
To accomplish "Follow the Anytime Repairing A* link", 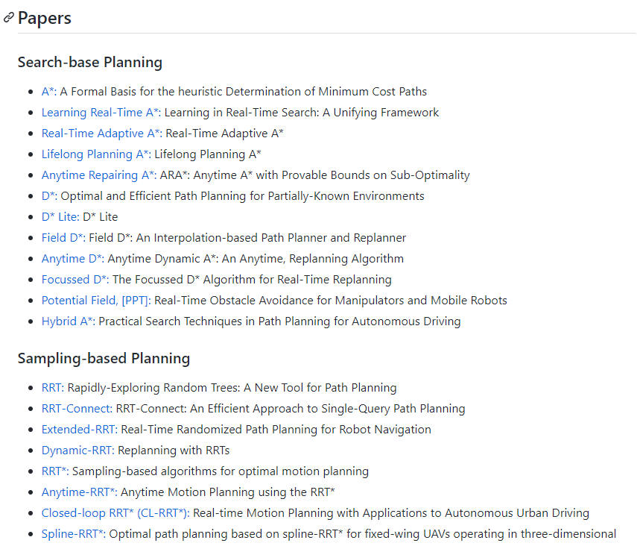I will coord(98,175).
